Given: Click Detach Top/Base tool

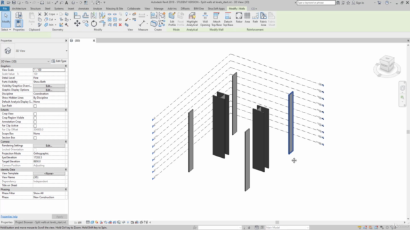Looking at the screenshot, I should point(228,19).
